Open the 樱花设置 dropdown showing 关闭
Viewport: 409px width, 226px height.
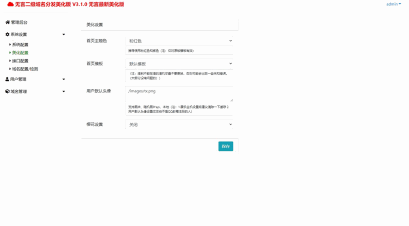coord(179,124)
